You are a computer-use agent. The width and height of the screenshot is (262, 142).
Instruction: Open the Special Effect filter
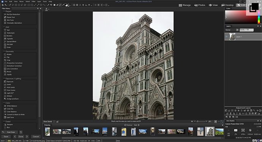pos(10,41)
